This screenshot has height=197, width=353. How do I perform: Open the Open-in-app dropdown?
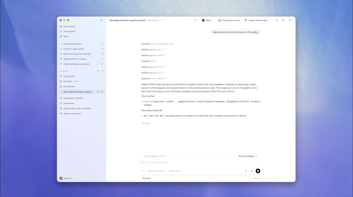208,20
